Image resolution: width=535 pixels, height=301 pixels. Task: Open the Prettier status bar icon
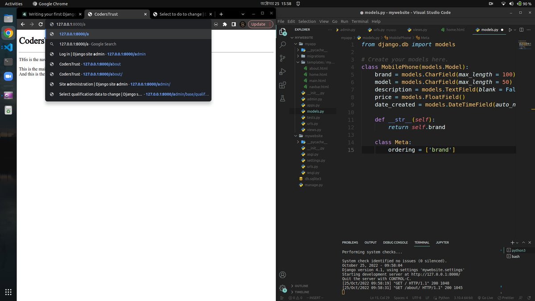click(x=506, y=297)
